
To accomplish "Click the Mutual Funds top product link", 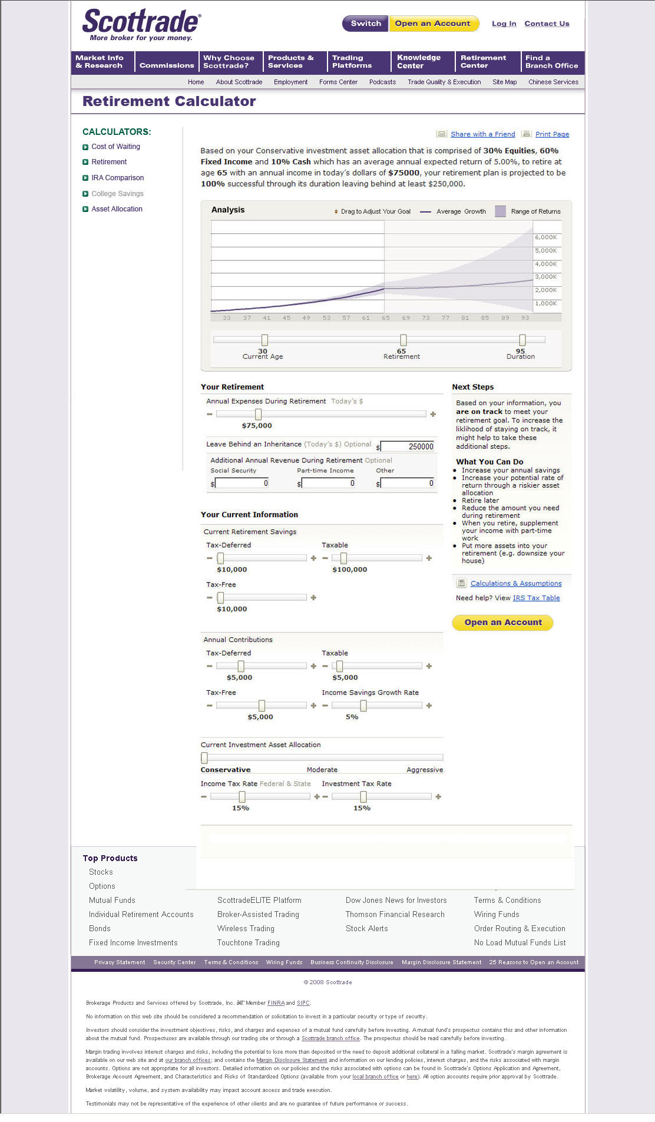I will click(x=112, y=900).
